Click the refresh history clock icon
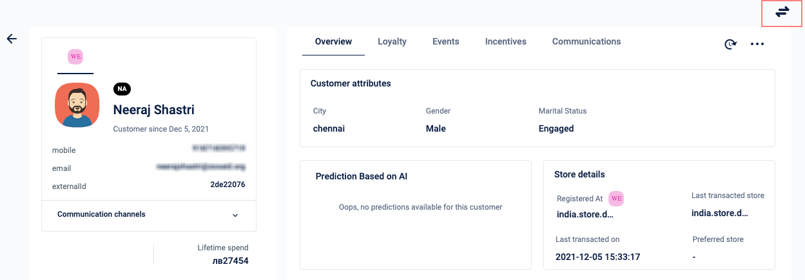Screen dimensions: 805x280 click(x=730, y=44)
